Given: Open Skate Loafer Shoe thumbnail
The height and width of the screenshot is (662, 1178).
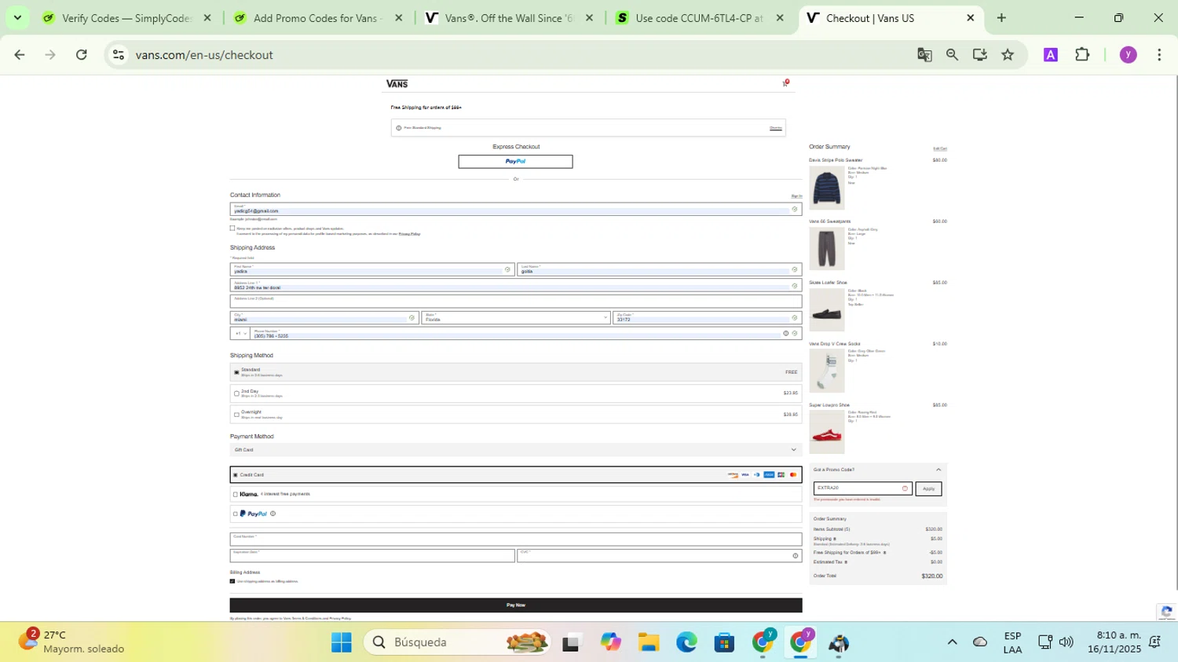Looking at the screenshot, I should (x=827, y=310).
